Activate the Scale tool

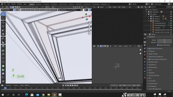[x=3, y=30]
